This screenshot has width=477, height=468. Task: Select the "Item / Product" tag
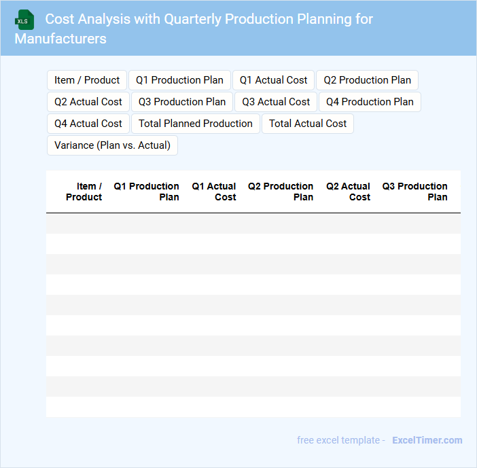tap(87, 80)
